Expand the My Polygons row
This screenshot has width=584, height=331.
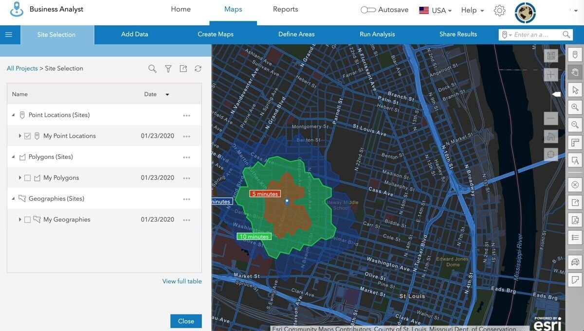pyautogui.click(x=20, y=178)
